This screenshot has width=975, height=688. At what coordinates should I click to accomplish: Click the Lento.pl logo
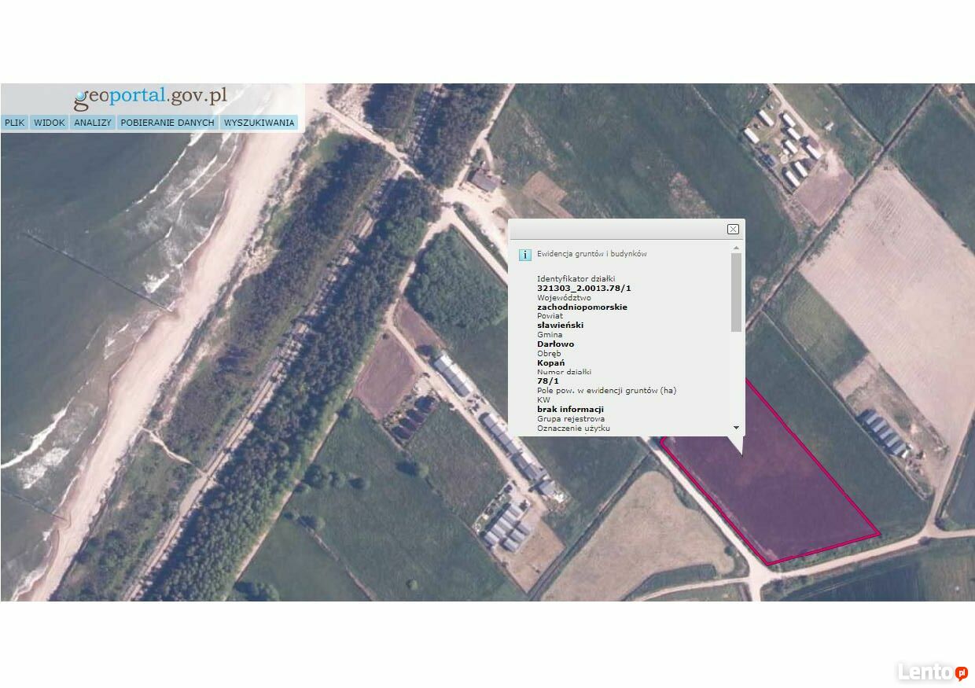click(933, 672)
